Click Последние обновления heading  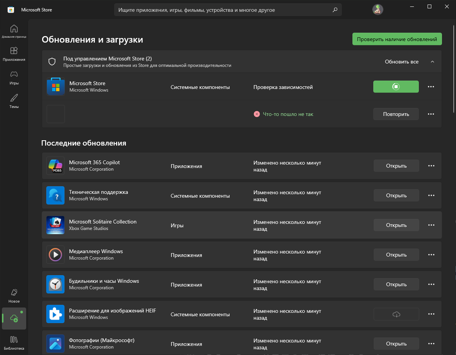(84, 143)
